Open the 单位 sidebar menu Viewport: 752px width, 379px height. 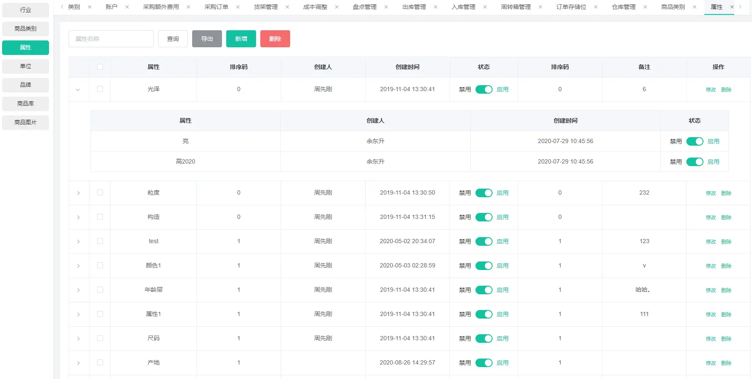click(x=26, y=66)
